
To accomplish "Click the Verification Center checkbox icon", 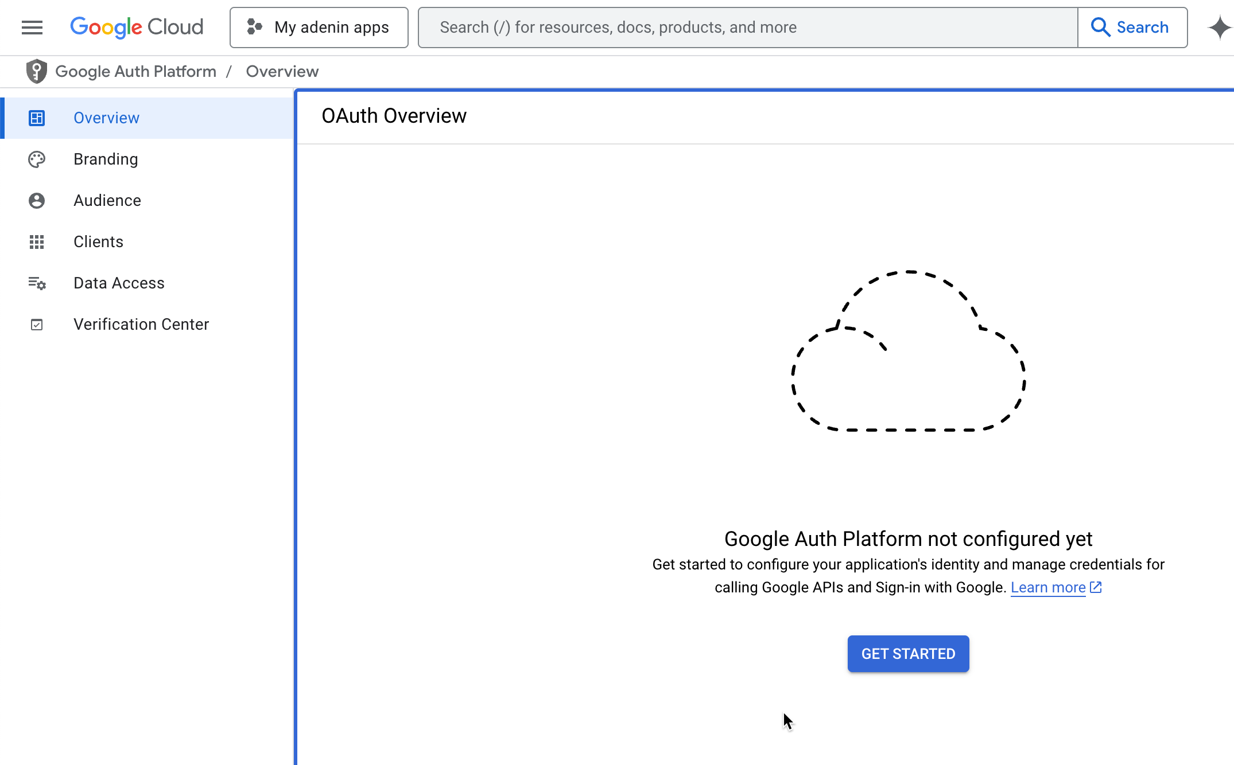I will coord(37,325).
